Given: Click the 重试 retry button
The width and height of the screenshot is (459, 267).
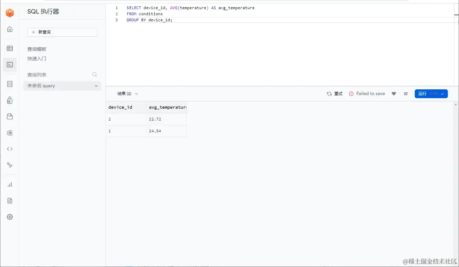Looking at the screenshot, I should (x=335, y=94).
